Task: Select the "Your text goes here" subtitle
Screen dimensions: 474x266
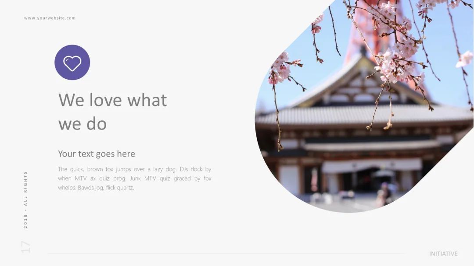Action: [x=97, y=154]
